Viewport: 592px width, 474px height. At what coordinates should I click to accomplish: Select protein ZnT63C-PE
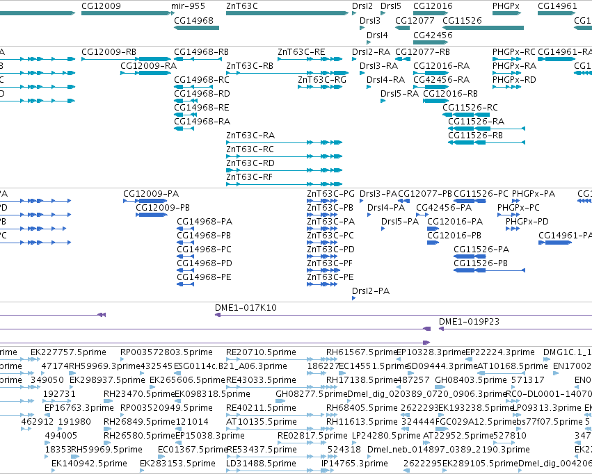click(330, 277)
